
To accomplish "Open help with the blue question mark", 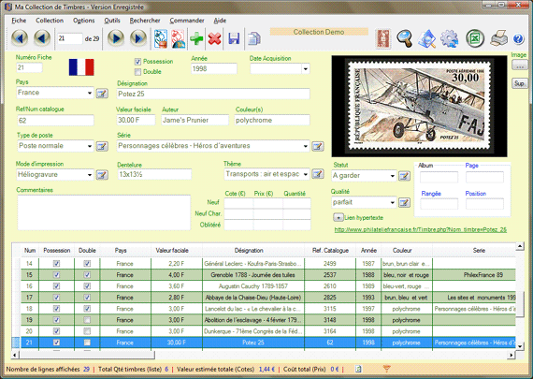I will [518, 38].
